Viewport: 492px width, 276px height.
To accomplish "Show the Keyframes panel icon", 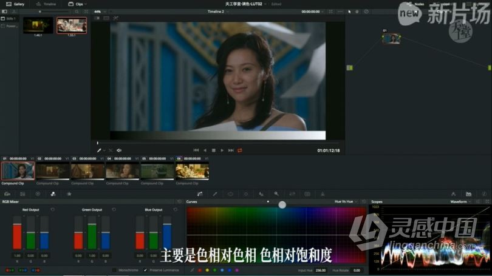I will point(453,194).
